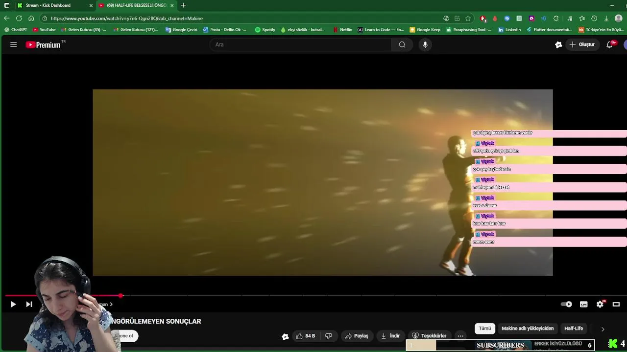This screenshot has height=352, width=627.
Task: Open the Posta - Delfin Ok bookmark
Action: (225, 30)
